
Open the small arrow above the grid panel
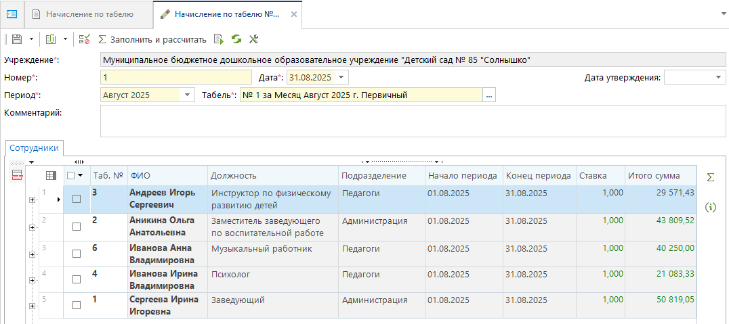pos(32,162)
